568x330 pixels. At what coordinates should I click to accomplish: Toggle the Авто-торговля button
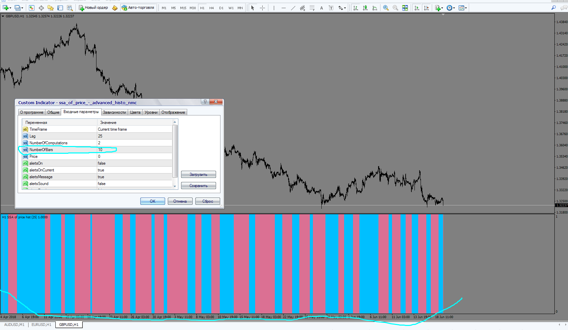pyautogui.click(x=138, y=8)
